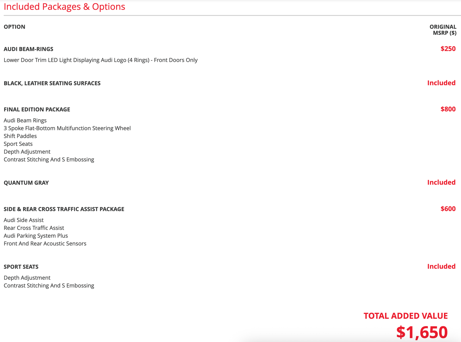This screenshot has width=461, height=342.
Task: Click Front And Rear Acoustic Sensors item
Action: point(45,243)
